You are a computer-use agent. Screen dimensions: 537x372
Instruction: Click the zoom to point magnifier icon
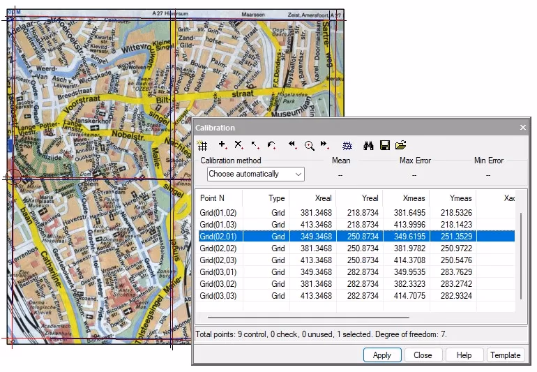coord(309,146)
